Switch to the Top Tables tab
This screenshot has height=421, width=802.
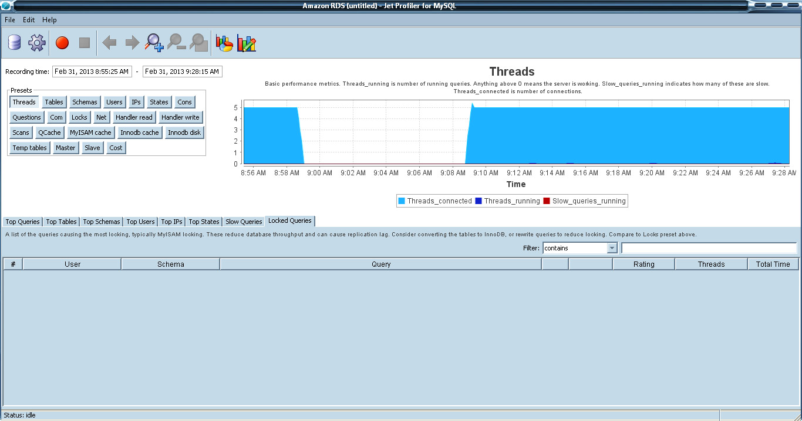[61, 222]
